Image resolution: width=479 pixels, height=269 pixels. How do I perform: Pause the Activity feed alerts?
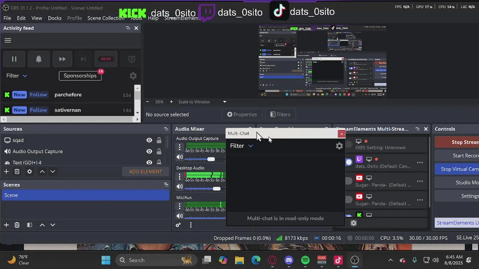click(x=14, y=59)
